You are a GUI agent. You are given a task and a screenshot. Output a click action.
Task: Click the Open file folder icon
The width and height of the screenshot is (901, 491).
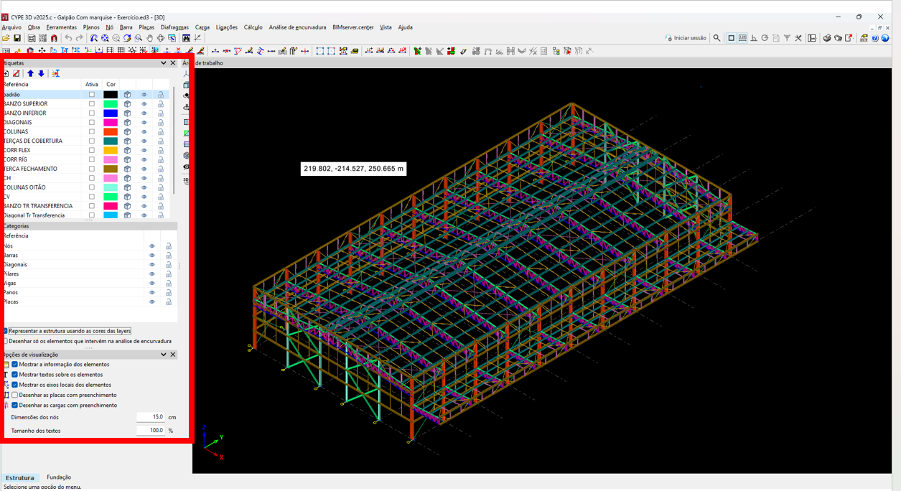6,38
